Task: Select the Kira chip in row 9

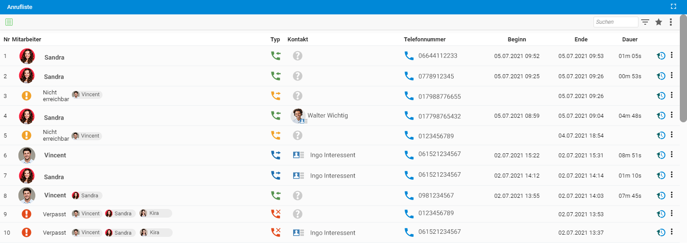Action: [x=156, y=214]
